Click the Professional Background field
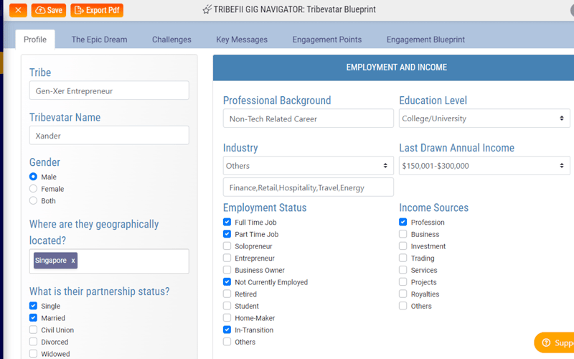The image size is (574, 359). (309, 118)
